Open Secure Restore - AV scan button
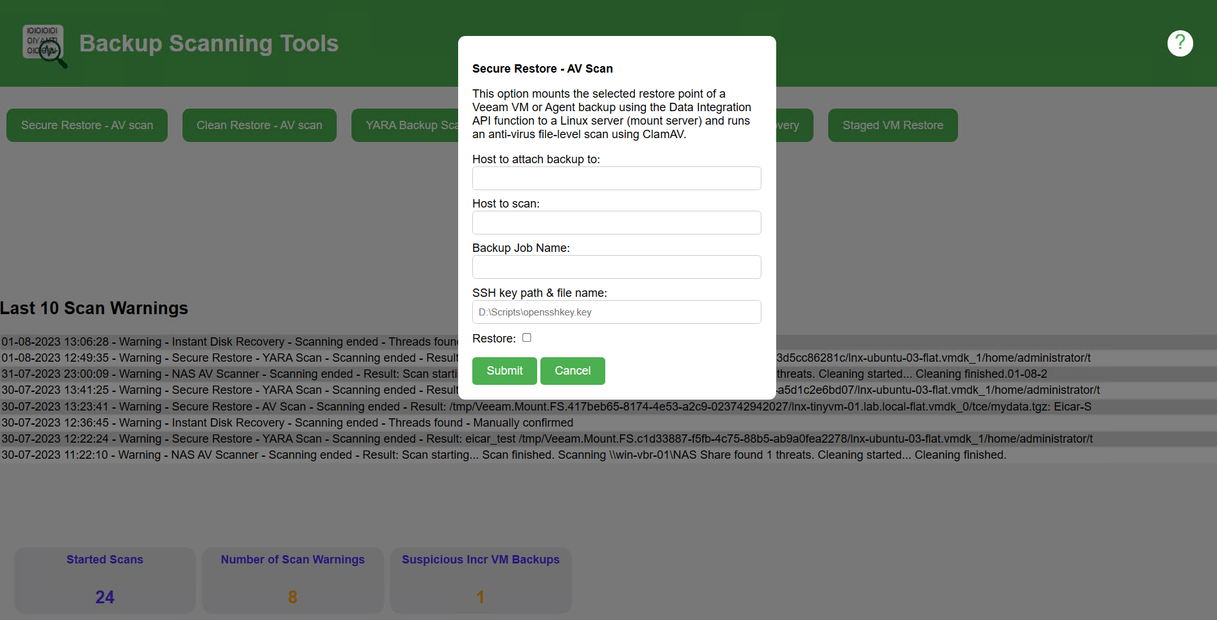Image resolution: width=1217 pixels, height=620 pixels. pos(87,125)
